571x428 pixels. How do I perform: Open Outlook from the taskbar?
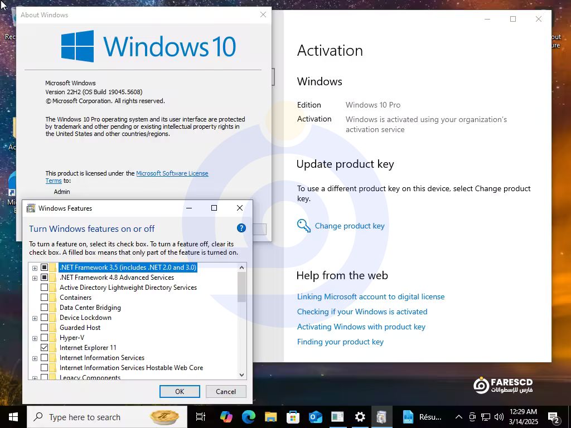(x=316, y=417)
